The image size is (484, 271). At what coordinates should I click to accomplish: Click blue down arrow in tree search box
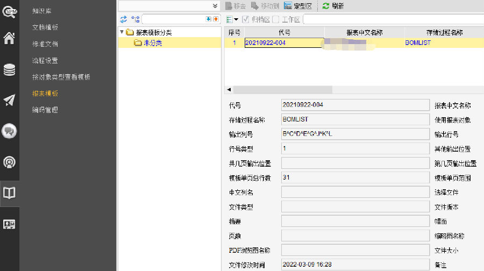pos(208,19)
